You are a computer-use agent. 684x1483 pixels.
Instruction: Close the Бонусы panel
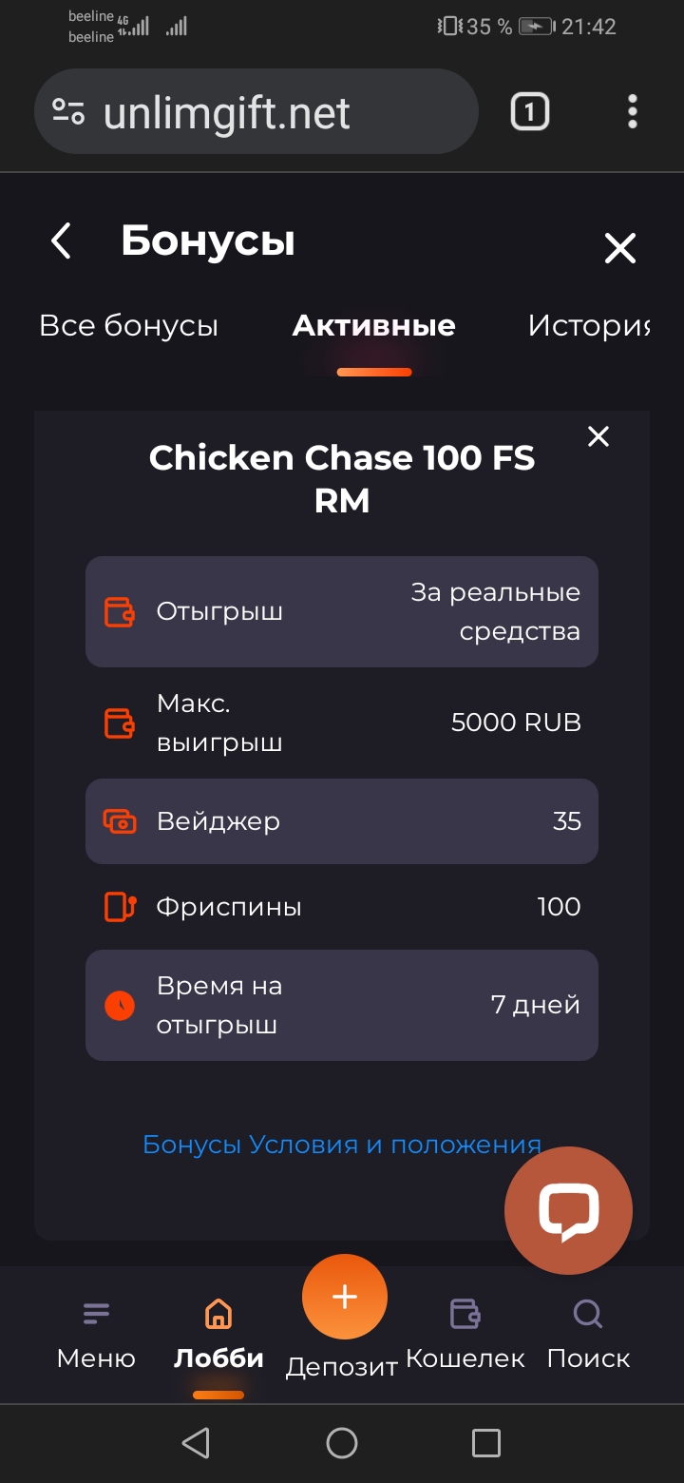tap(620, 249)
